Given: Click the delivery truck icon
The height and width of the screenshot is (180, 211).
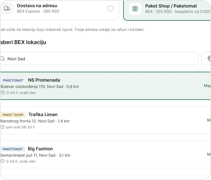Looking at the screenshot, I should coord(7,8).
